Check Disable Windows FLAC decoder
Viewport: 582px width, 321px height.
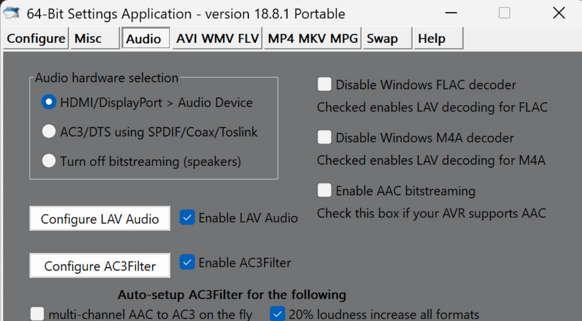(x=324, y=85)
